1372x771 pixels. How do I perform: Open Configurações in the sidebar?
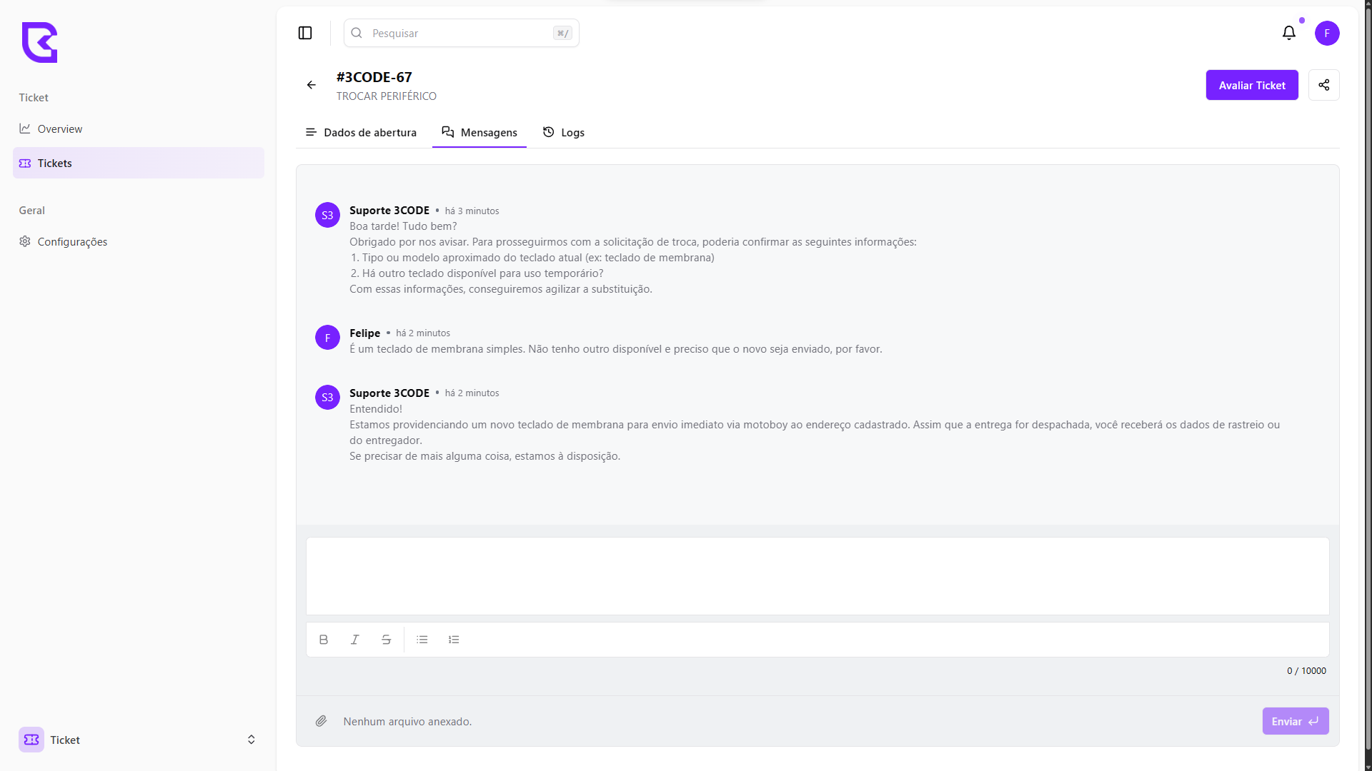72,242
